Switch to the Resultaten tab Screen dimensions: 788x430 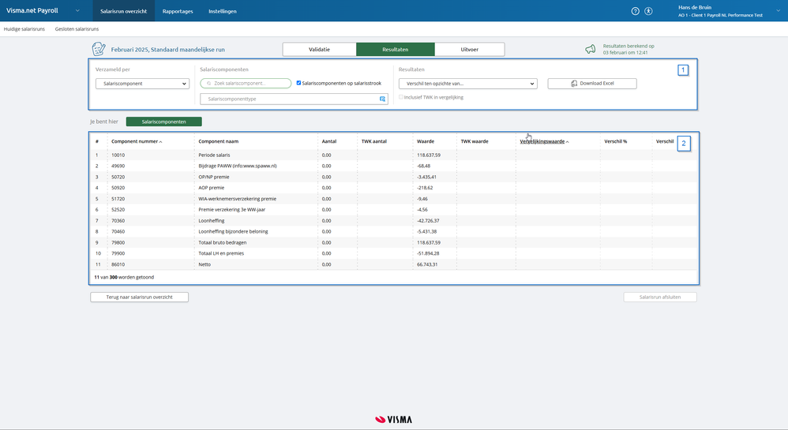396,49
